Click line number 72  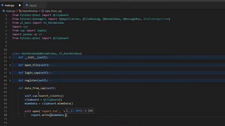[5, 115]
